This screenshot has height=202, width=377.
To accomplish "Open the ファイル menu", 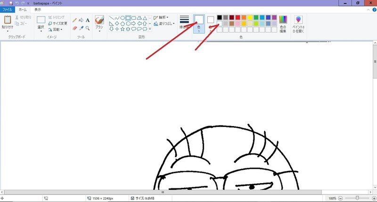I will [x=8, y=9].
